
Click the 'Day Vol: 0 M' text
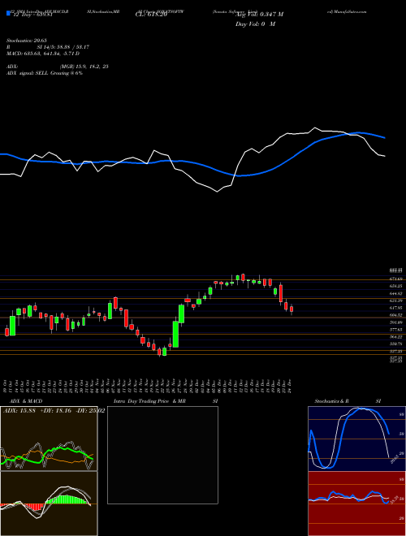[x=255, y=24]
